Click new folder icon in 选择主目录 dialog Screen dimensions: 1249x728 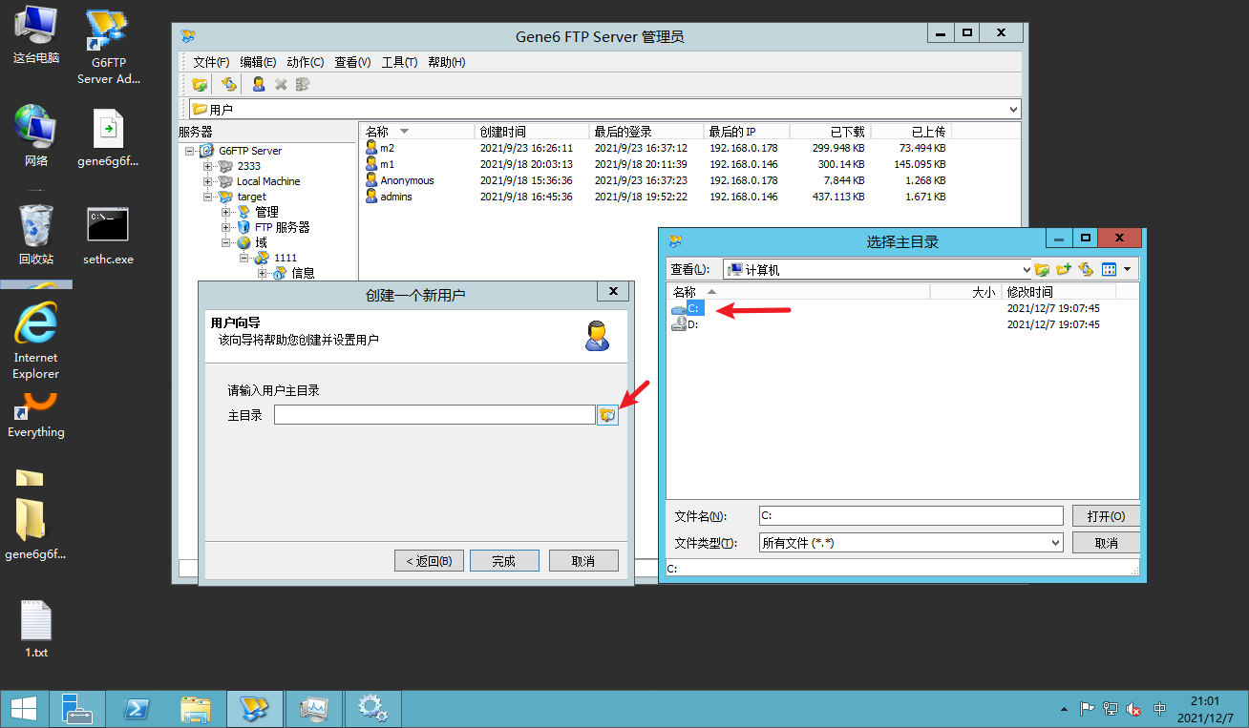pos(1064,270)
